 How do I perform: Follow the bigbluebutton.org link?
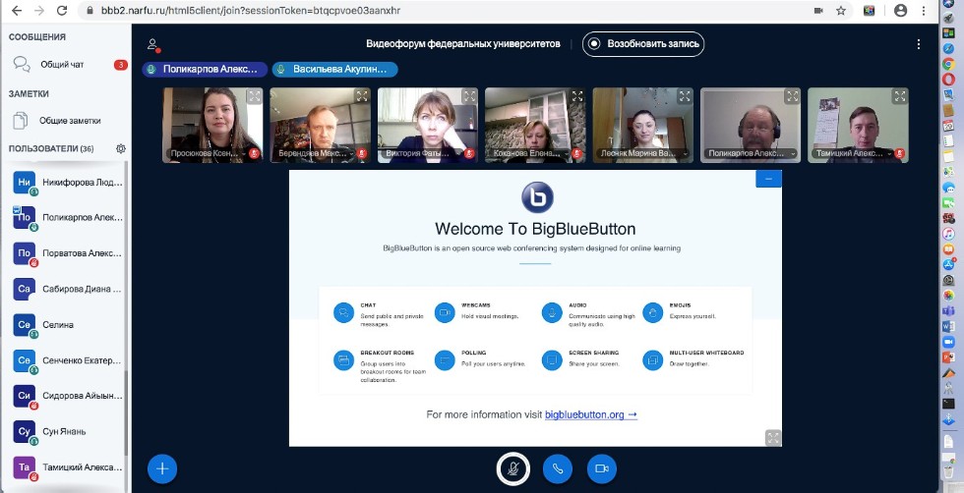(x=590, y=414)
